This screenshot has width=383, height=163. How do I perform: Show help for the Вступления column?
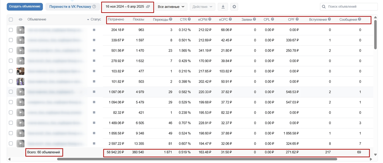(329, 19)
